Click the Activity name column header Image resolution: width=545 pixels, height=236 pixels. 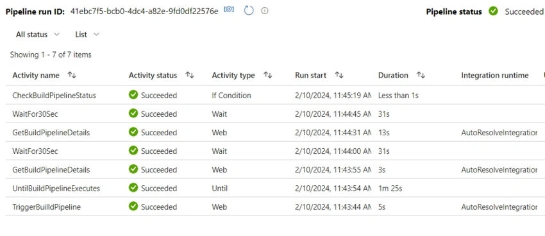pos(36,76)
